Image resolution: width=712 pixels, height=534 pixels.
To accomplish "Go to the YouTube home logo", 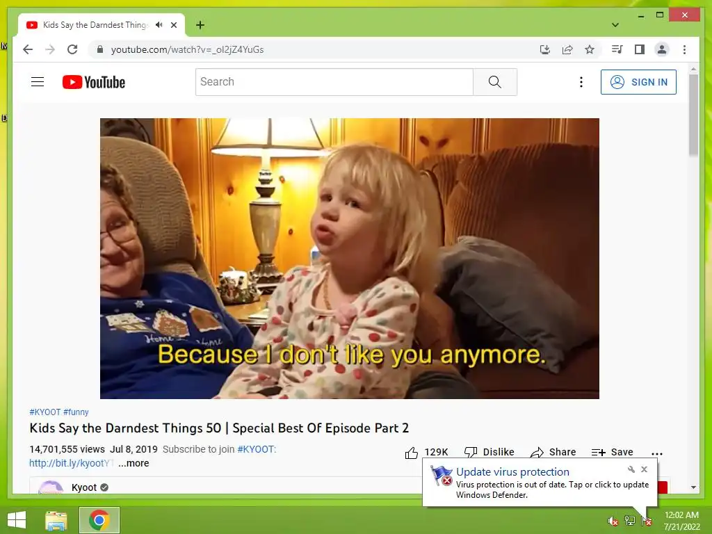I will 94,82.
